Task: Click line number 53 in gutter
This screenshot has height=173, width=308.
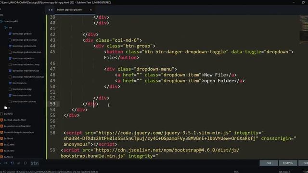Action: click(52, 104)
